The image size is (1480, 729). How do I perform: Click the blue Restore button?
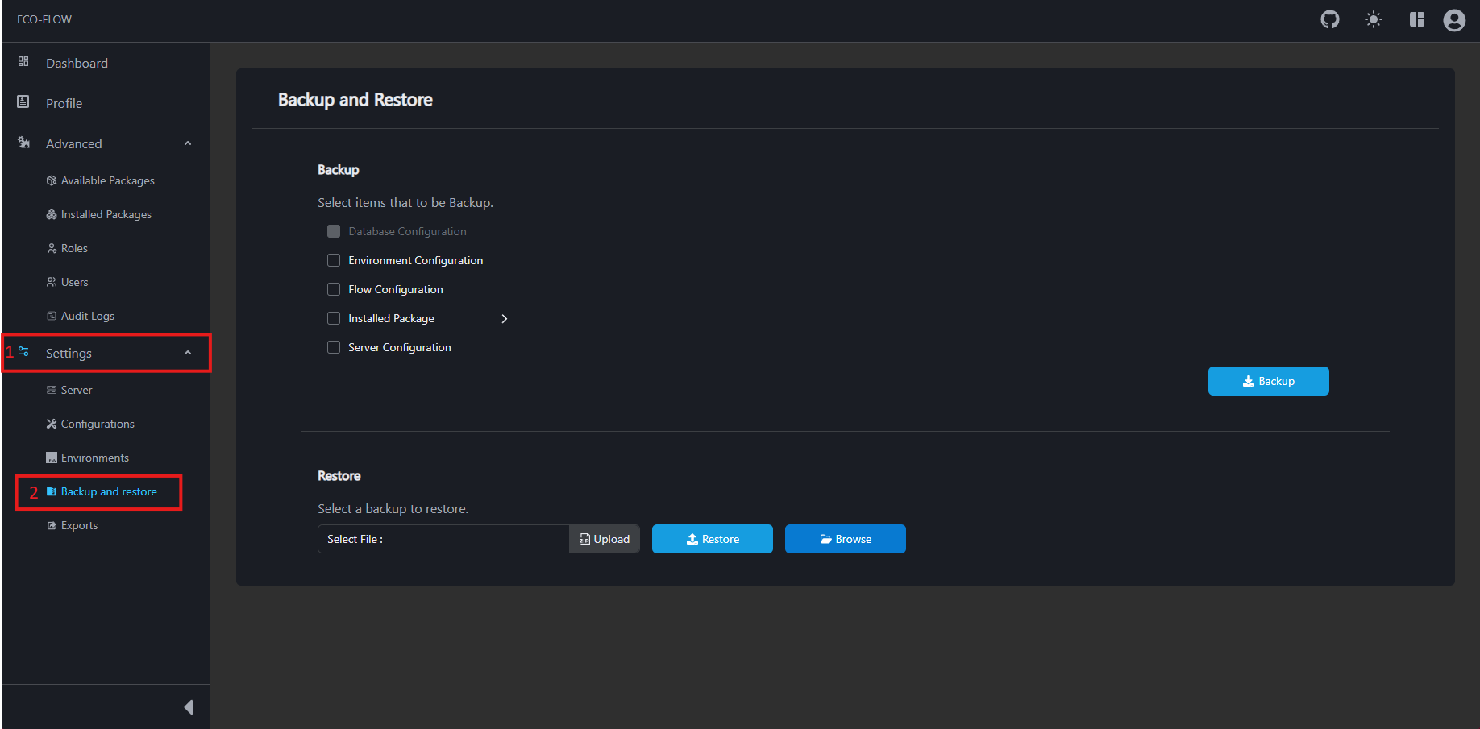[713, 539]
